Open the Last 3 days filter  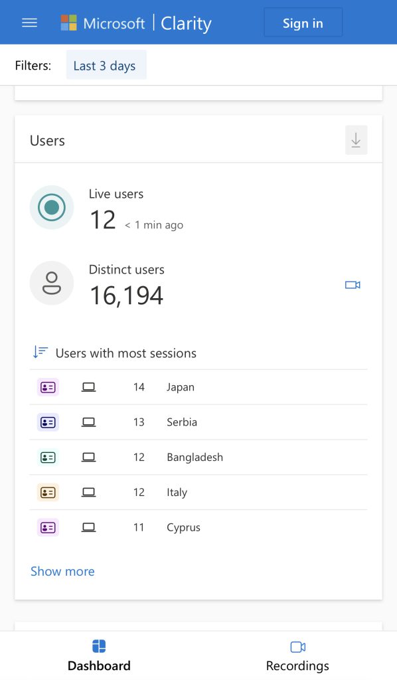(x=106, y=65)
